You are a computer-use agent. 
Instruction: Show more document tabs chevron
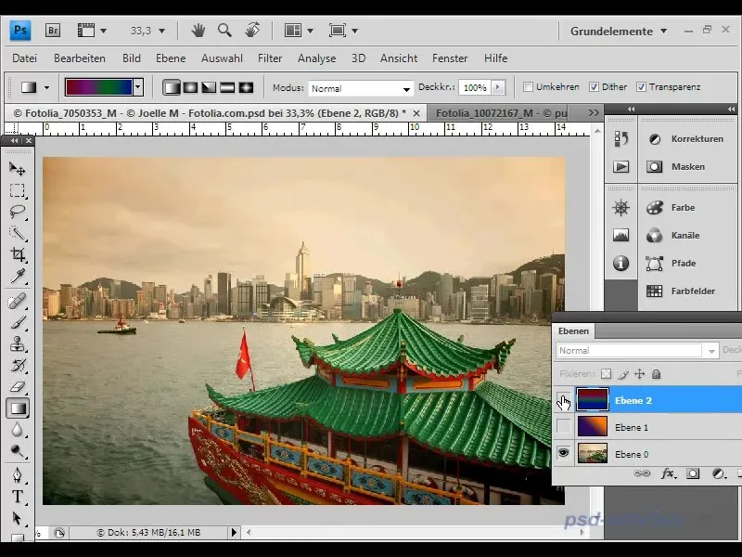click(594, 112)
